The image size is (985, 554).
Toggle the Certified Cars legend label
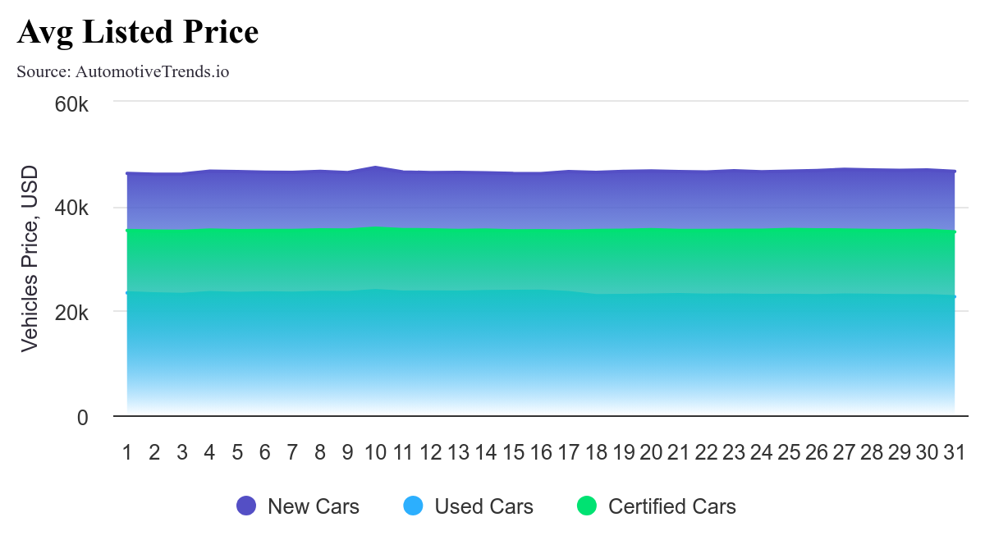coord(671,506)
